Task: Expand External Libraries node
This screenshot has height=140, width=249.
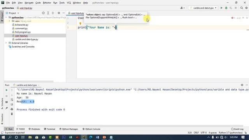Action: point(6,43)
